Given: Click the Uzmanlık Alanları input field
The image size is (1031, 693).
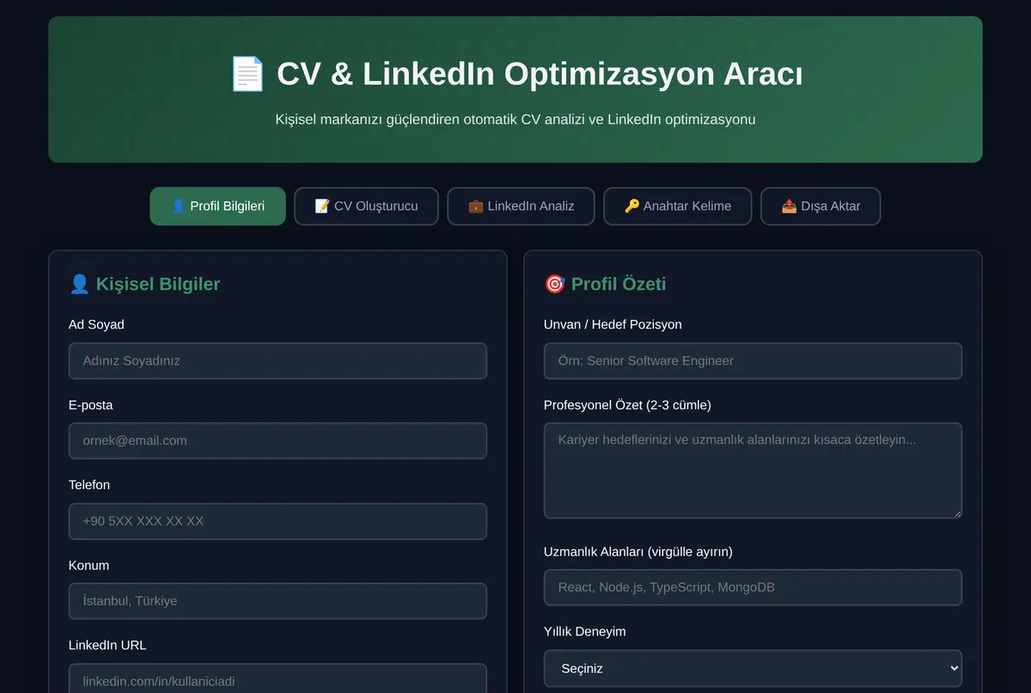Looking at the screenshot, I should tap(753, 587).
